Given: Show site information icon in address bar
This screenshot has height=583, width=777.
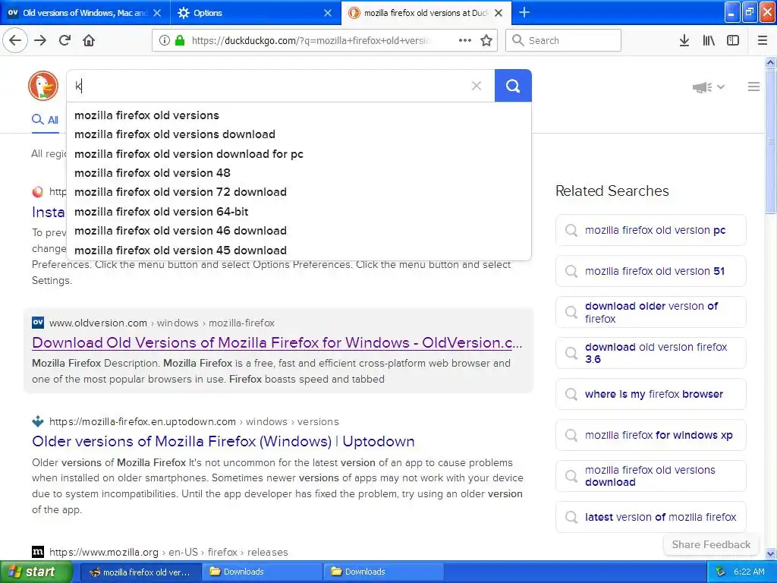Looking at the screenshot, I should tap(164, 40).
